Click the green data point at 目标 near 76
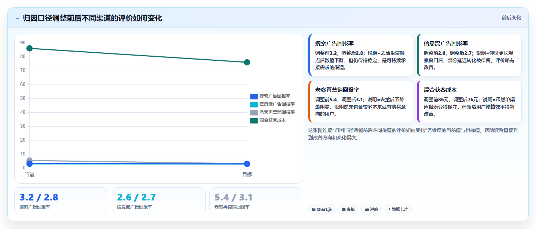This screenshot has width=536, height=229. (x=247, y=62)
